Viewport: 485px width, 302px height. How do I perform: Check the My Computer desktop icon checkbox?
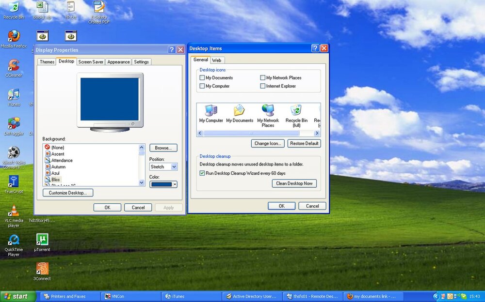tap(202, 86)
